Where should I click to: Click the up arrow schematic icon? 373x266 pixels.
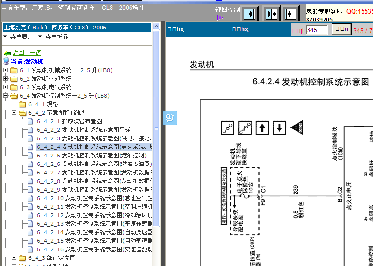[262, 128]
